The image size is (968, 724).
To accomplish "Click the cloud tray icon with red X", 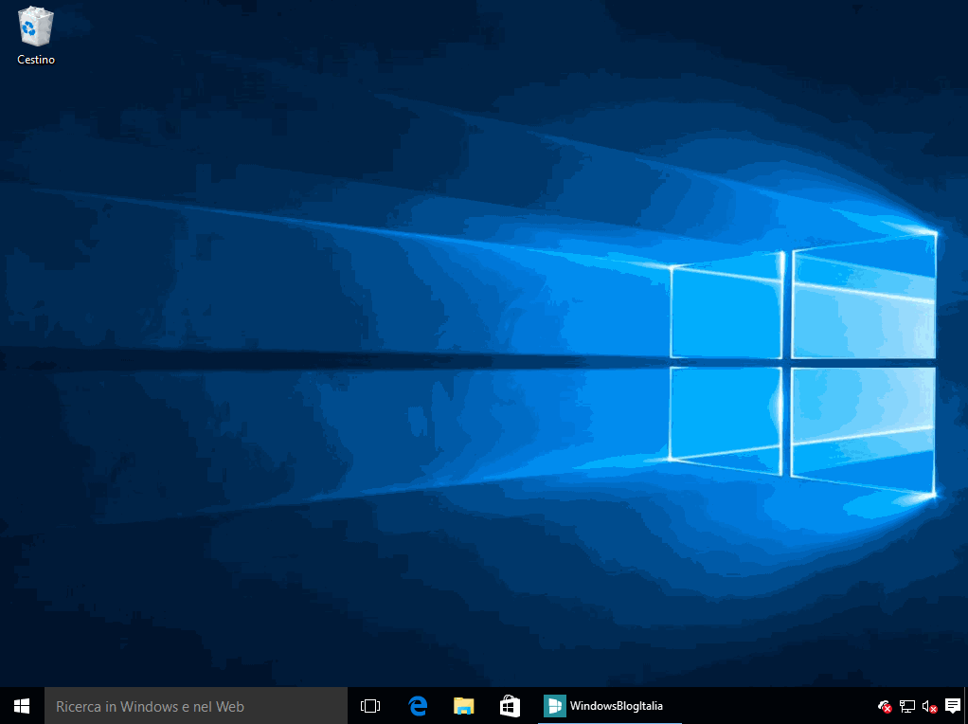I will point(885,706).
